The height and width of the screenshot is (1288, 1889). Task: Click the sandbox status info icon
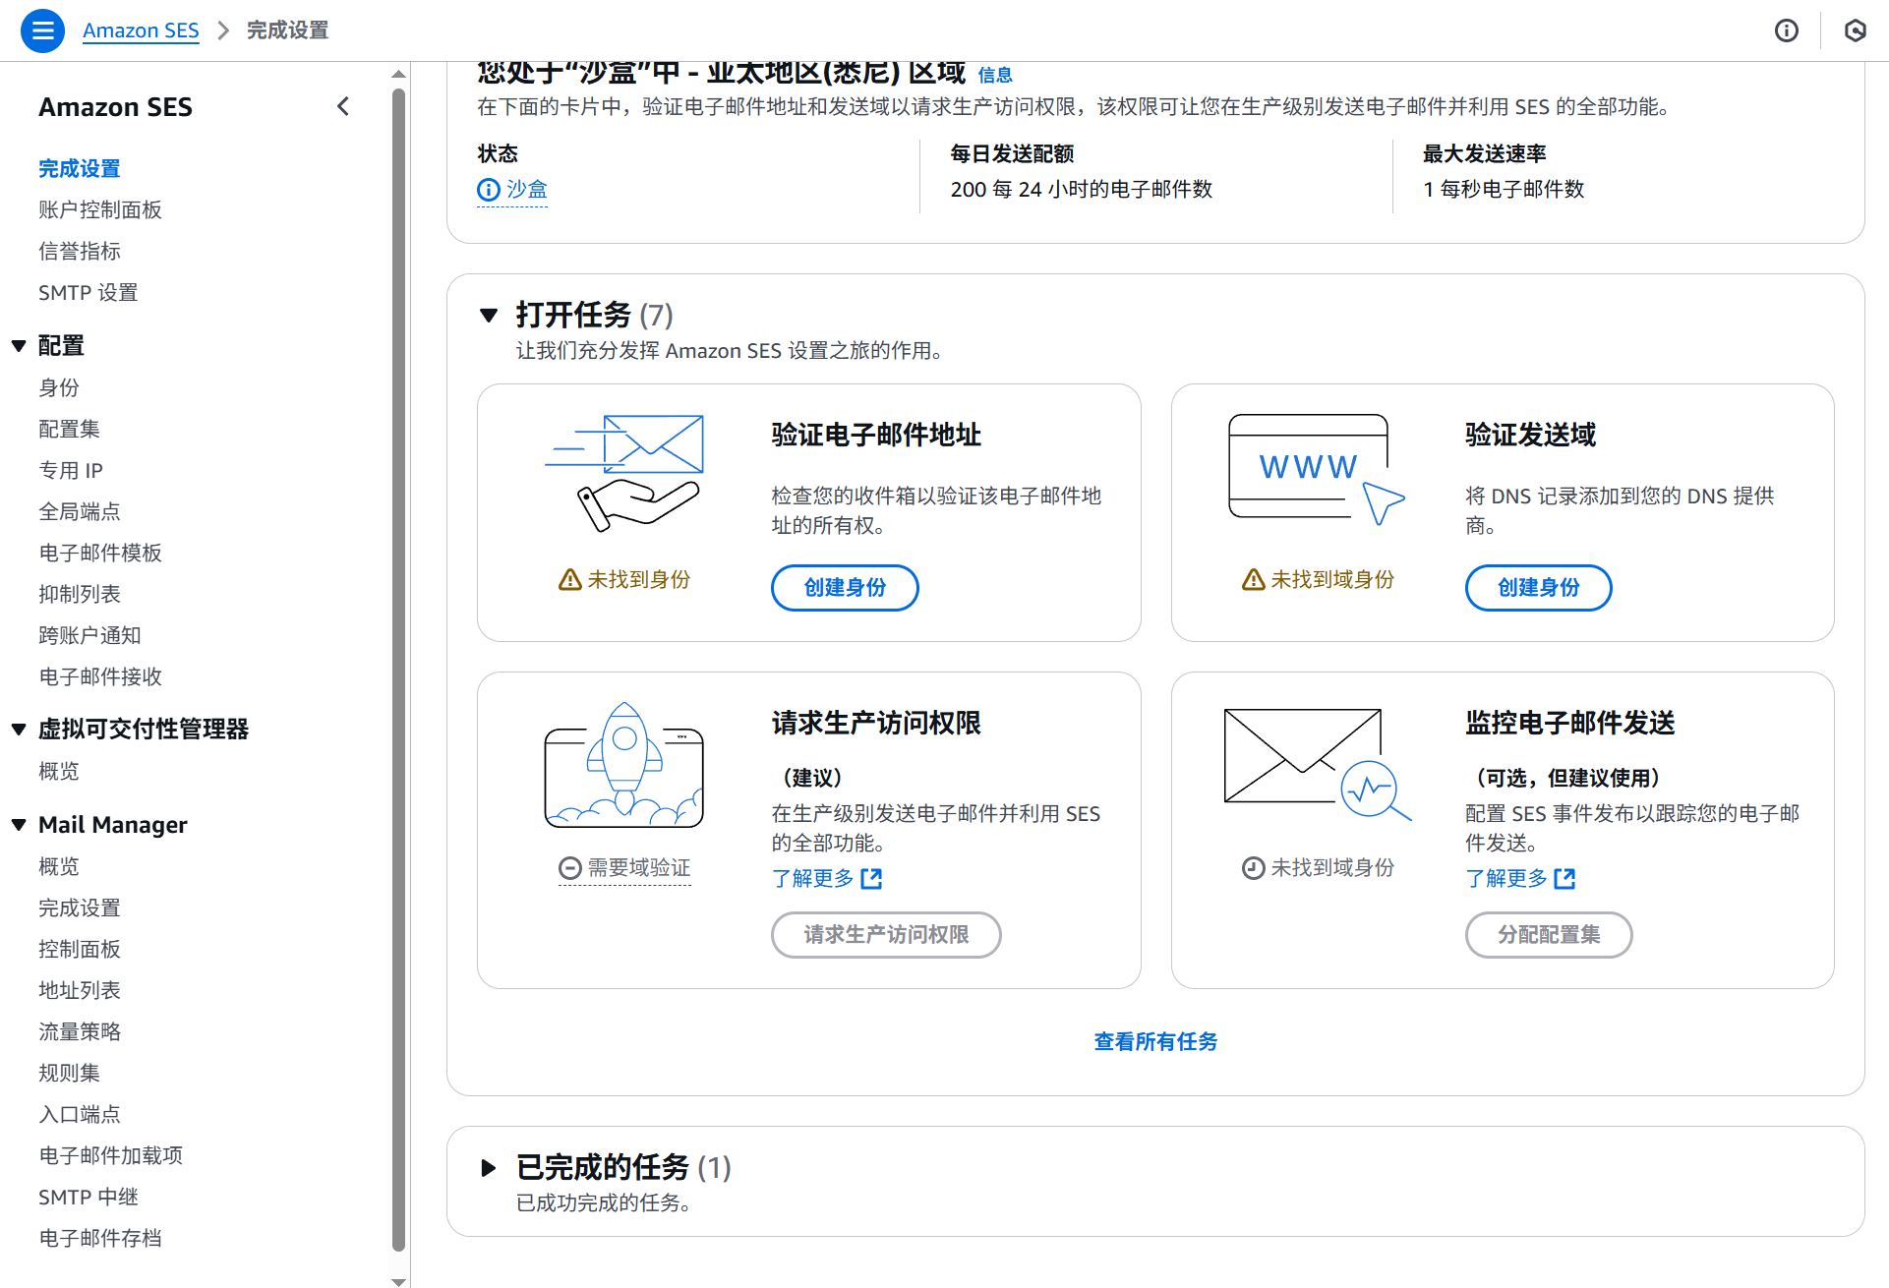click(x=489, y=190)
